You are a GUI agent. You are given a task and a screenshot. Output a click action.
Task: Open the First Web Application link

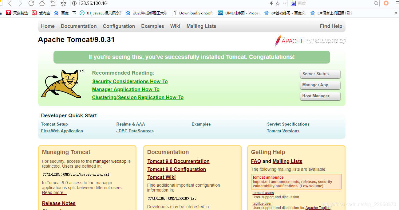click(x=62, y=131)
